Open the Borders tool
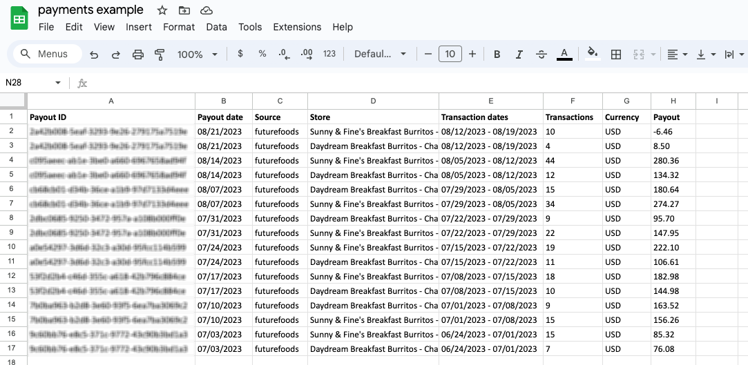 click(x=616, y=55)
